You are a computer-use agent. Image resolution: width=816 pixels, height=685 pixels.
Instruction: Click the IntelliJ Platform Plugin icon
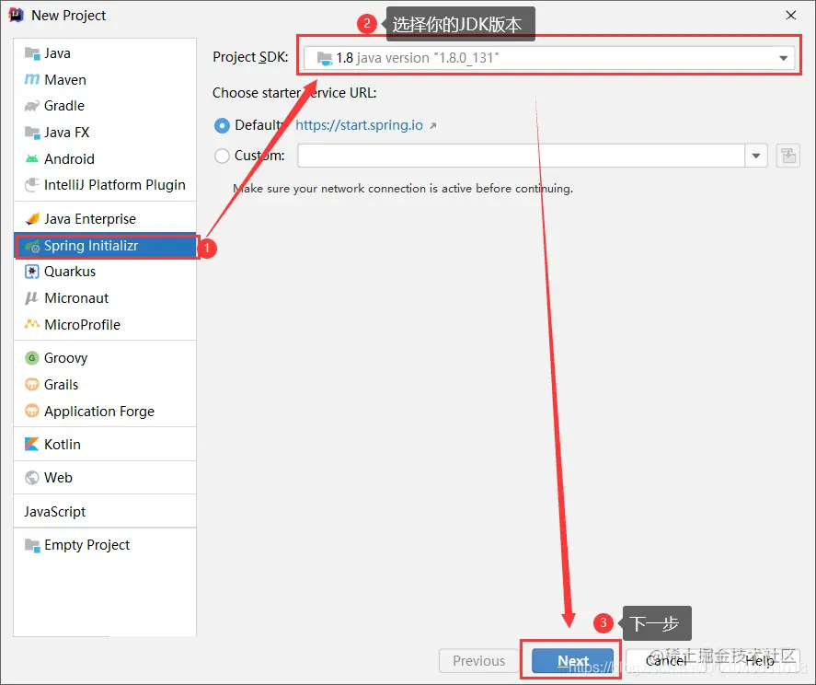[32, 185]
